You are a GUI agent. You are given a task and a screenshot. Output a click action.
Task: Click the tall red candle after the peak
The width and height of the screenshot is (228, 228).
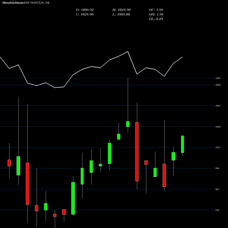pyautogui.click(x=137, y=151)
